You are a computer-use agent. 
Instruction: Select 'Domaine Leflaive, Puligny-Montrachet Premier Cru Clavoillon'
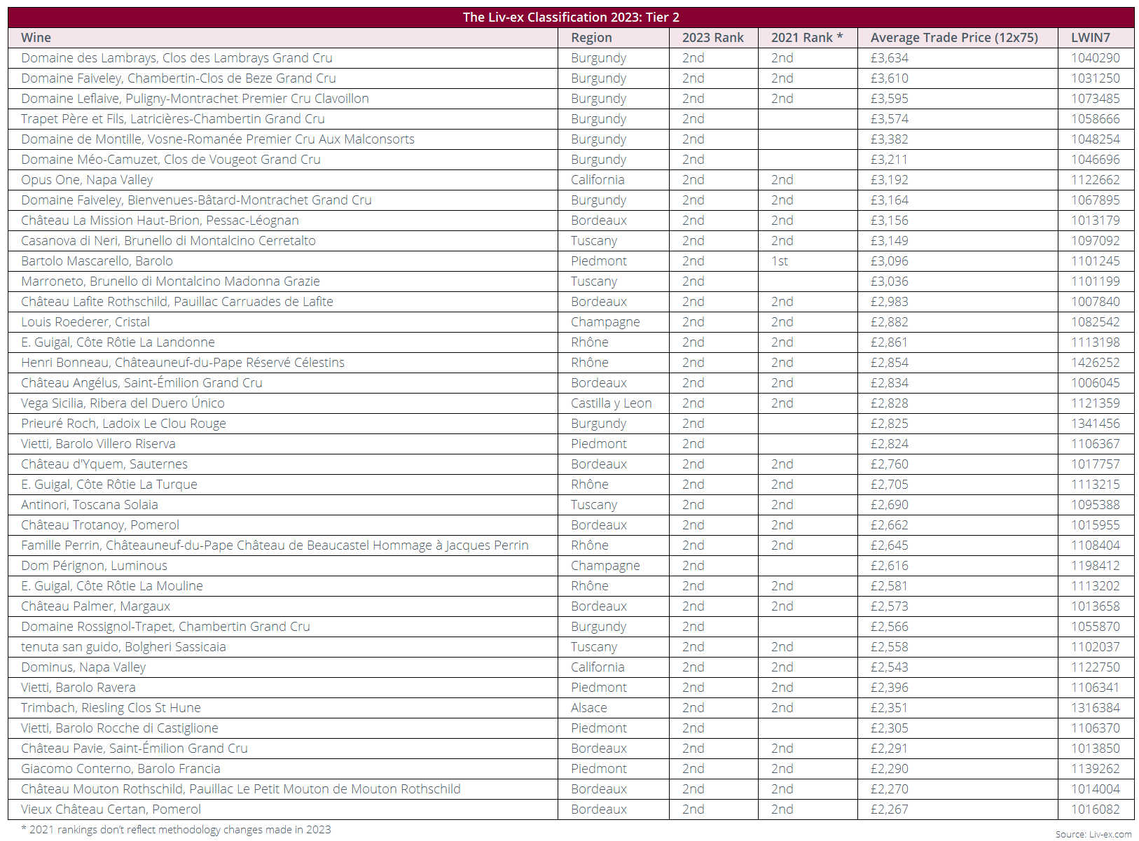click(195, 99)
